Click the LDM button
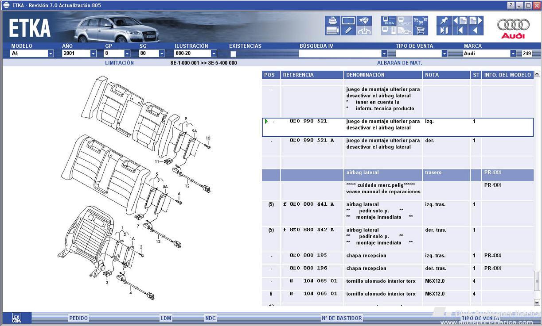The image size is (542, 326). [x=166, y=318]
